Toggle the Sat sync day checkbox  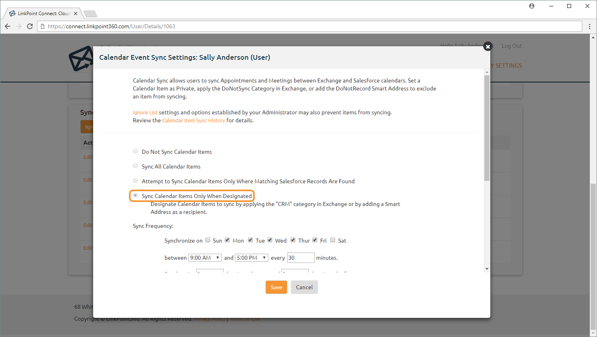coord(333,240)
